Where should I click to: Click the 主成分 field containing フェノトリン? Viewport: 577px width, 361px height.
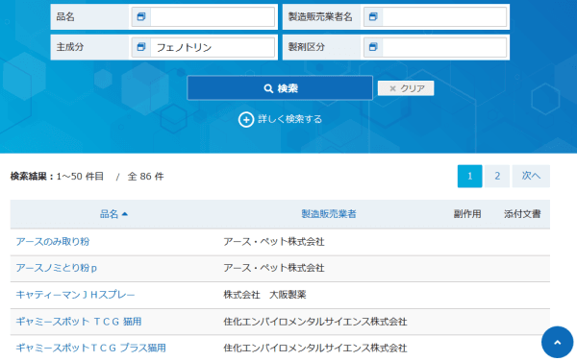click(x=212, y=47)
